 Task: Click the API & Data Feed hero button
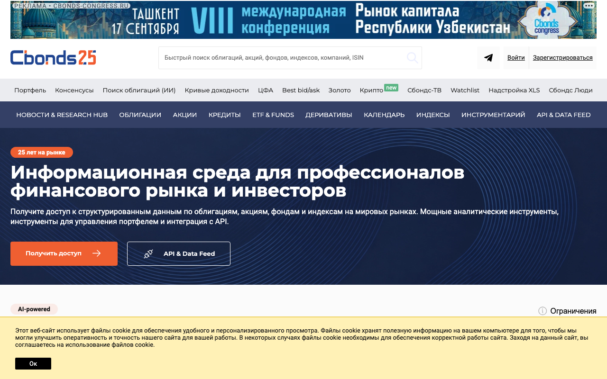[x=179, y=253]
